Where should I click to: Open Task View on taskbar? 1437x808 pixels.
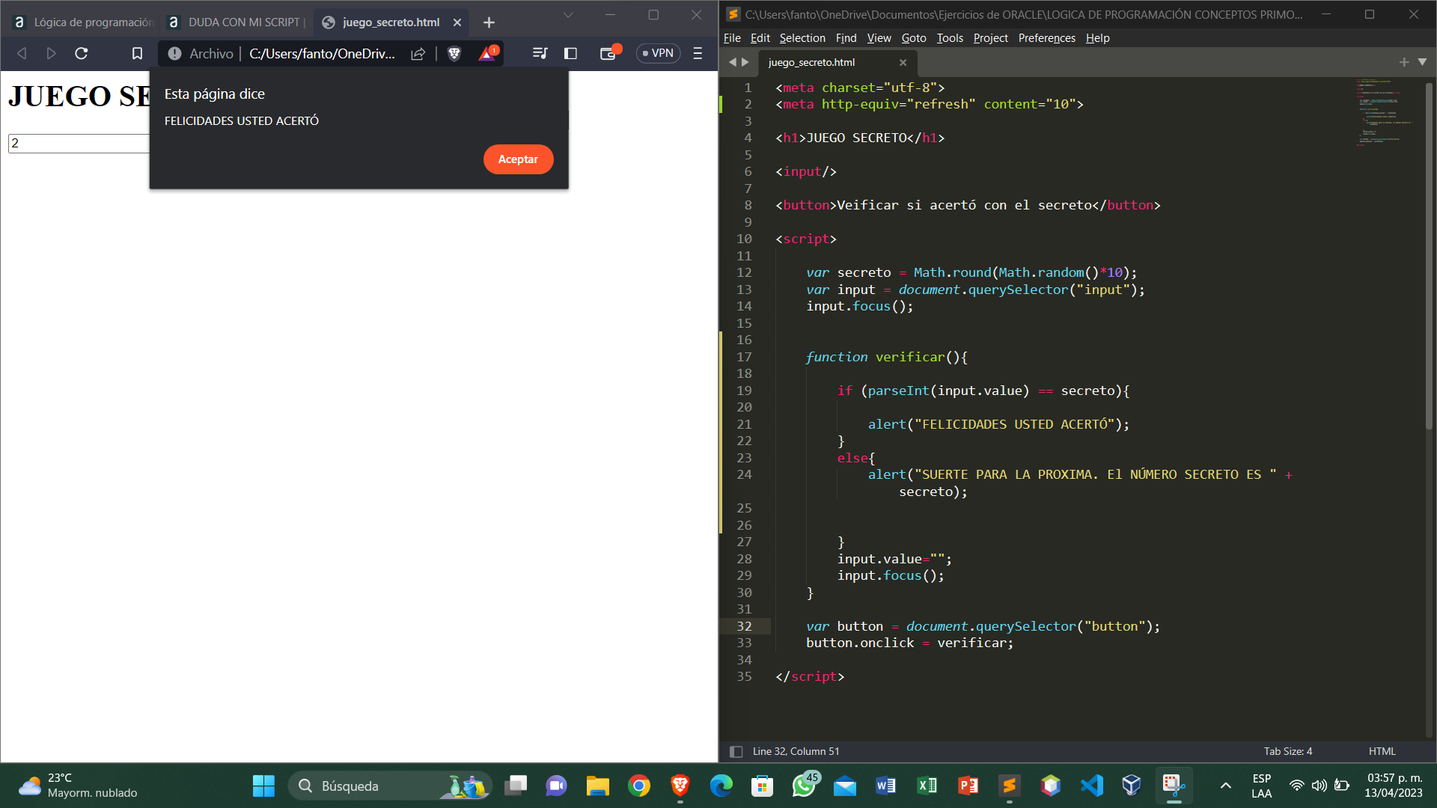tap(516, 786)
